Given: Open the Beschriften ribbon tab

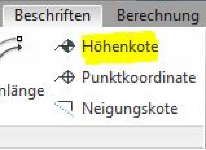Looking at the screenshot, I should pyautogui.click(x=53, y=16).
